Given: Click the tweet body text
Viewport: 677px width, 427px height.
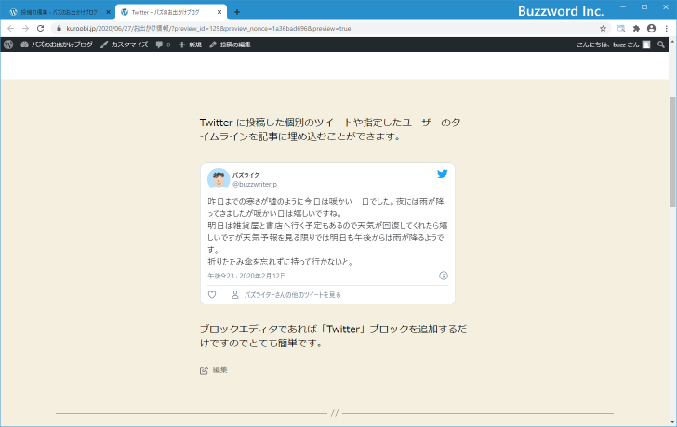Looking at the screenshot, I should tap(327, 231).
